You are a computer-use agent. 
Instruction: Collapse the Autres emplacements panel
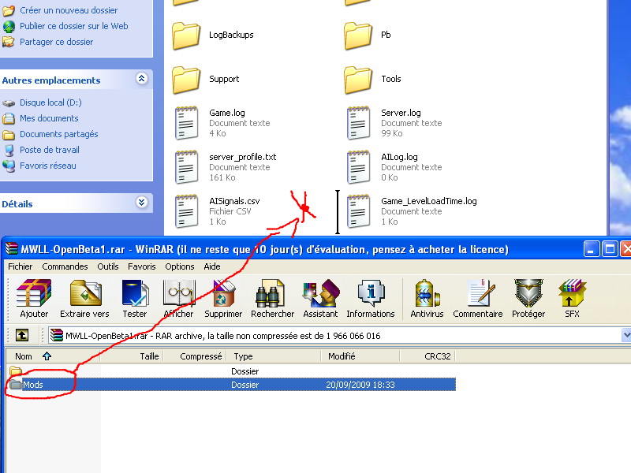[142, 78]
